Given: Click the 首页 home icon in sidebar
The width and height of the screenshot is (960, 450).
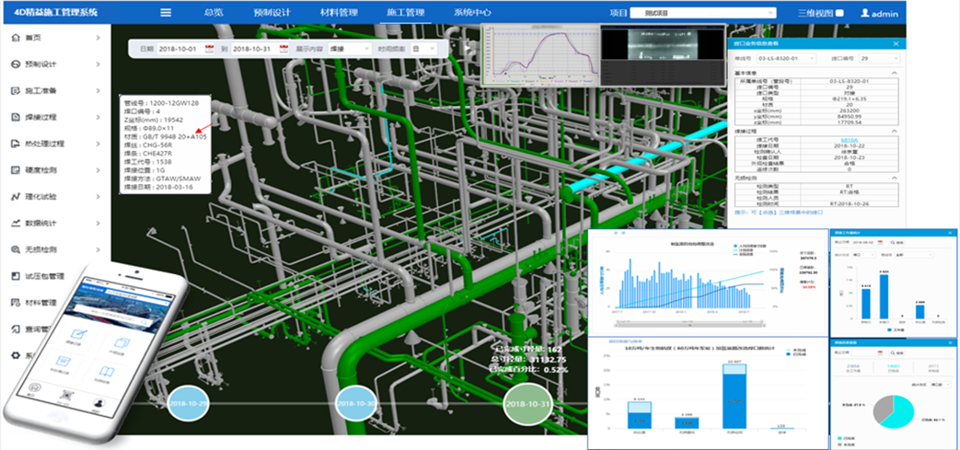Looking at the screenshot, I should pos(15,38).
